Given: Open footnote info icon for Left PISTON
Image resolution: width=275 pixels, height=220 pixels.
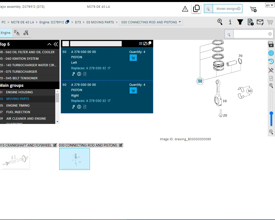Looking at the screenshot, I should tap(79, 74).
